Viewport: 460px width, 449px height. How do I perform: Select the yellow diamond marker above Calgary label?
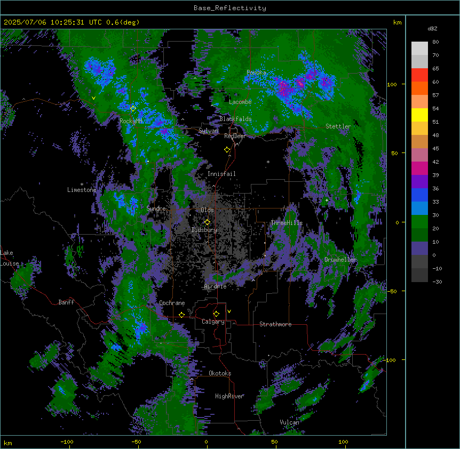216,314
